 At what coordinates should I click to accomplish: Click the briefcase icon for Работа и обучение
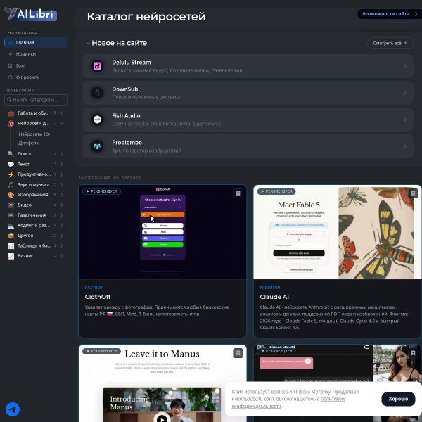(x=11, y=113)
